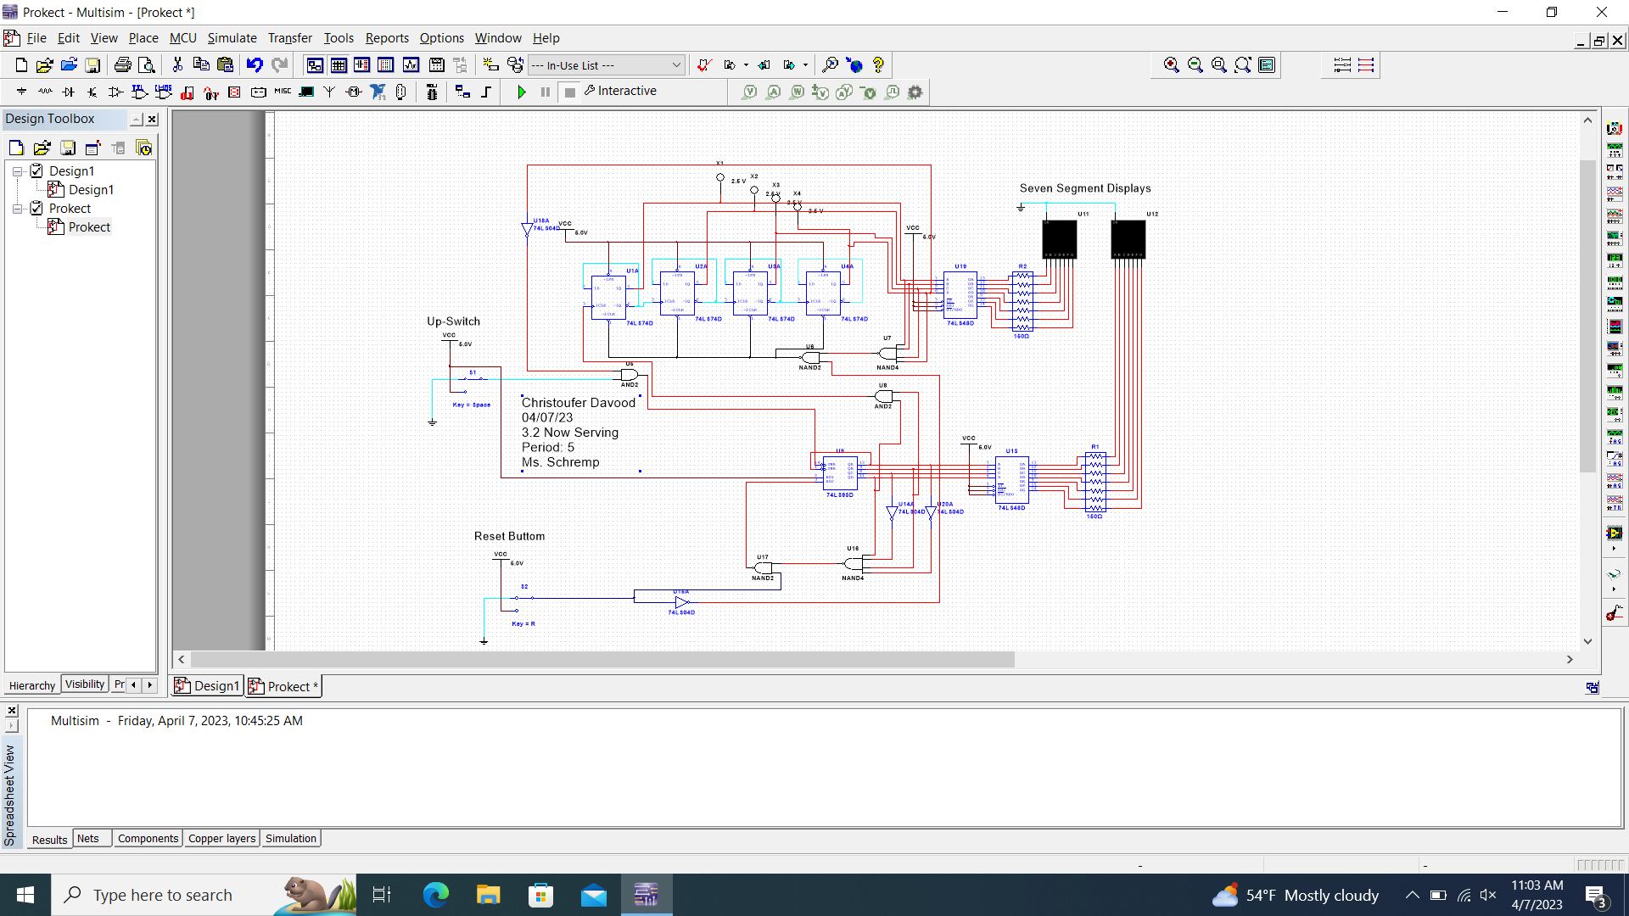This screenshot has width=1629, height=916.
Task: Collapse the Design1 tree node
Action: click(x=17, y=171)
